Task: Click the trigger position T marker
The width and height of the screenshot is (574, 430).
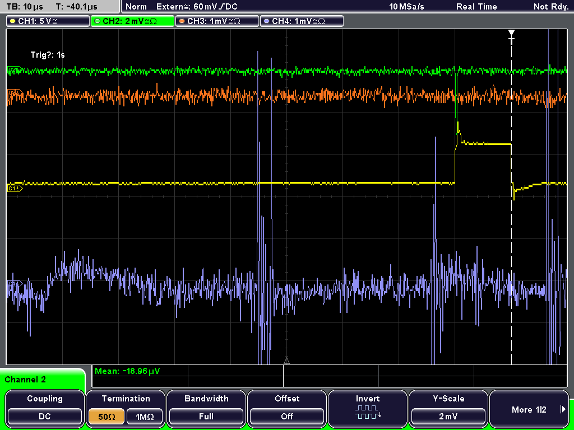Action: pos(511,37)
